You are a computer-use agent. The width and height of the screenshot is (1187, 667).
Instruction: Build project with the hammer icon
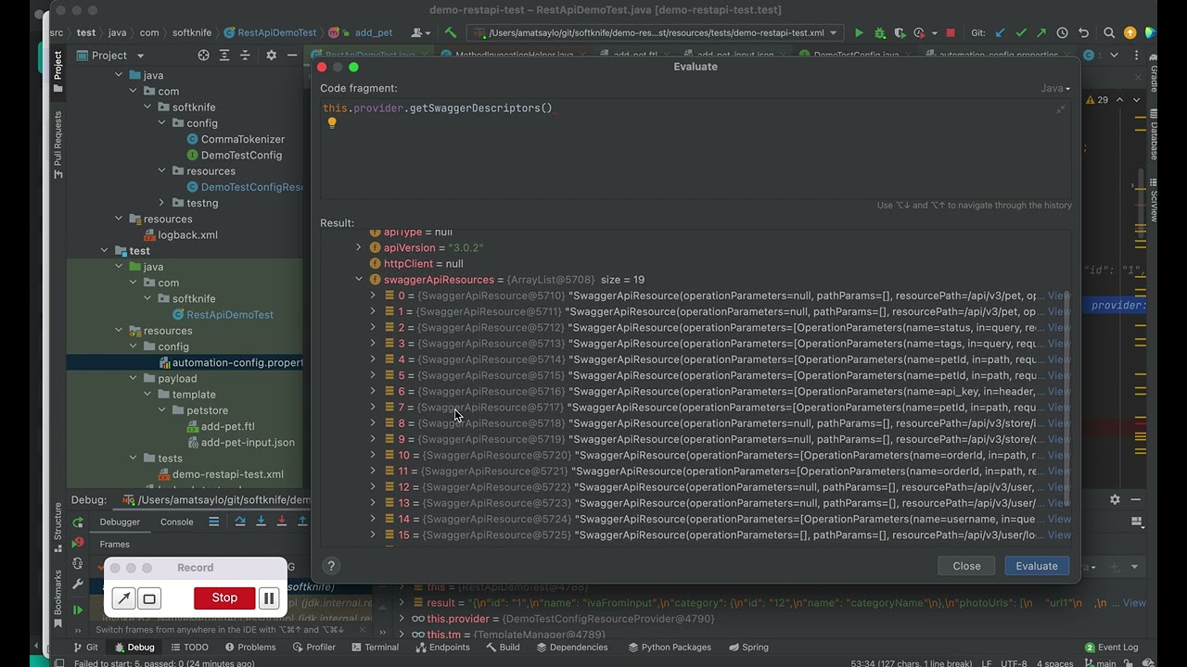point(450,32)
